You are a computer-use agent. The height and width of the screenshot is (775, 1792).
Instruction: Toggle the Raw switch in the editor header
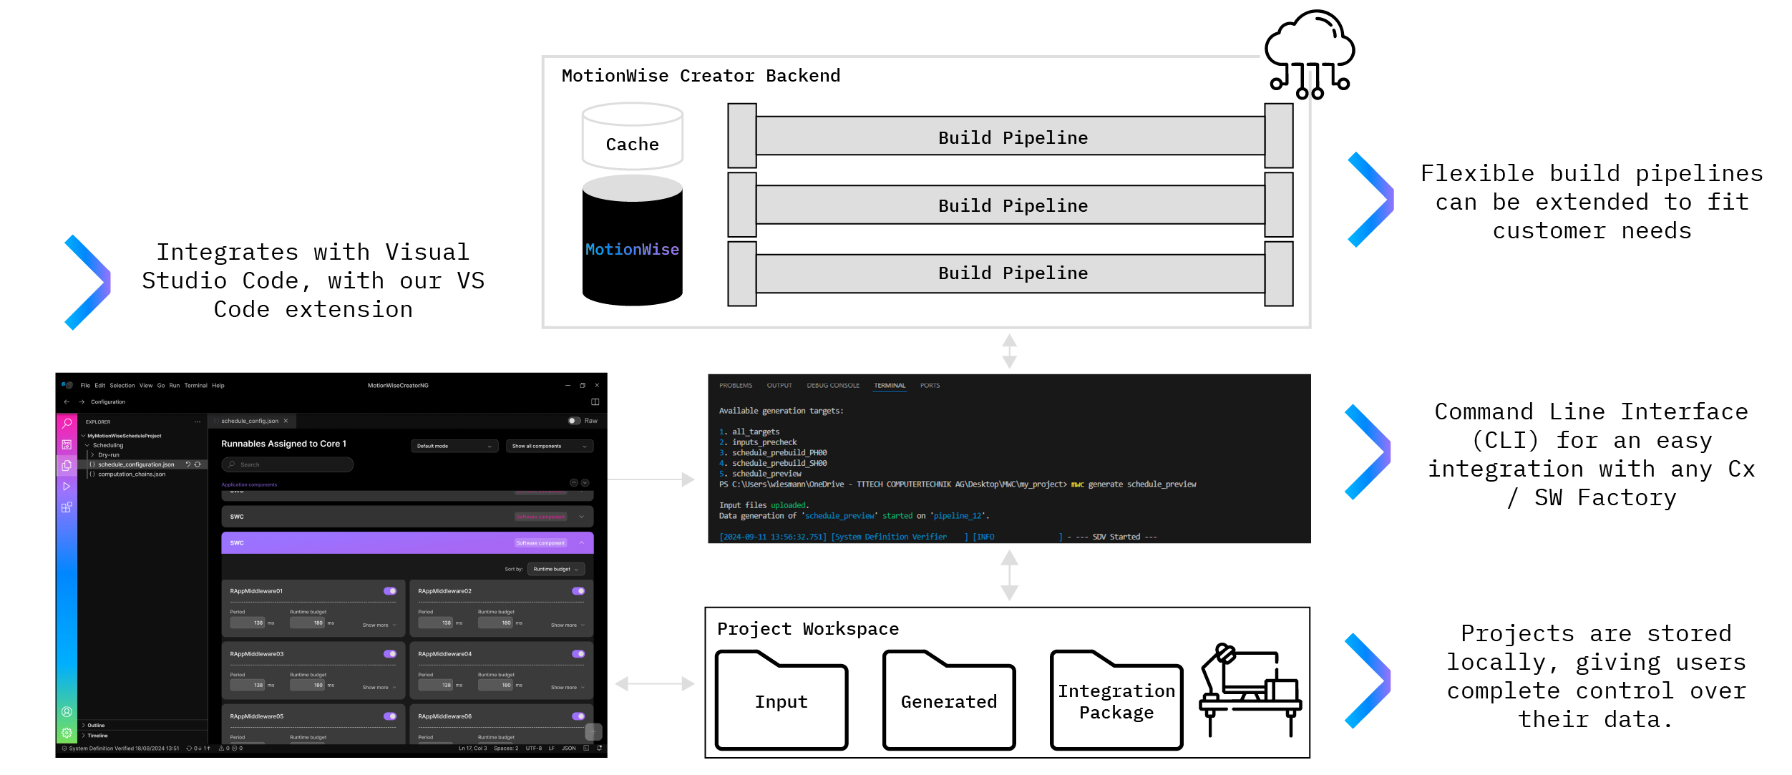pos(574,421)
